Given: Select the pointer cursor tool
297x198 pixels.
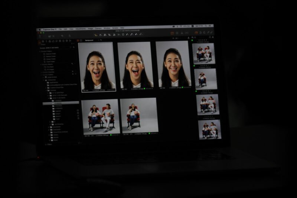Looking at the screenshot, I should pyautogui.click(x=96, y=35).
